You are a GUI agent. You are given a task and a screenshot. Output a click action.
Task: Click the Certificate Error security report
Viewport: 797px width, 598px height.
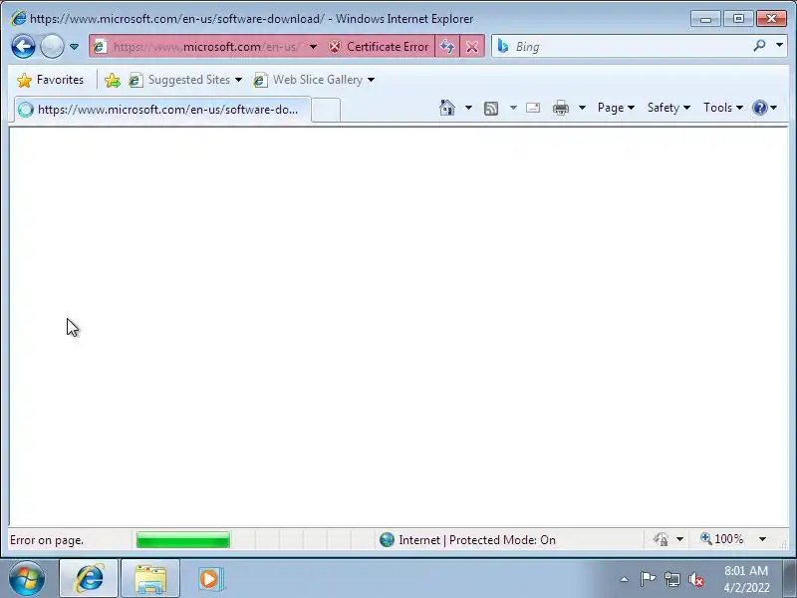click(x=379, y=47)
